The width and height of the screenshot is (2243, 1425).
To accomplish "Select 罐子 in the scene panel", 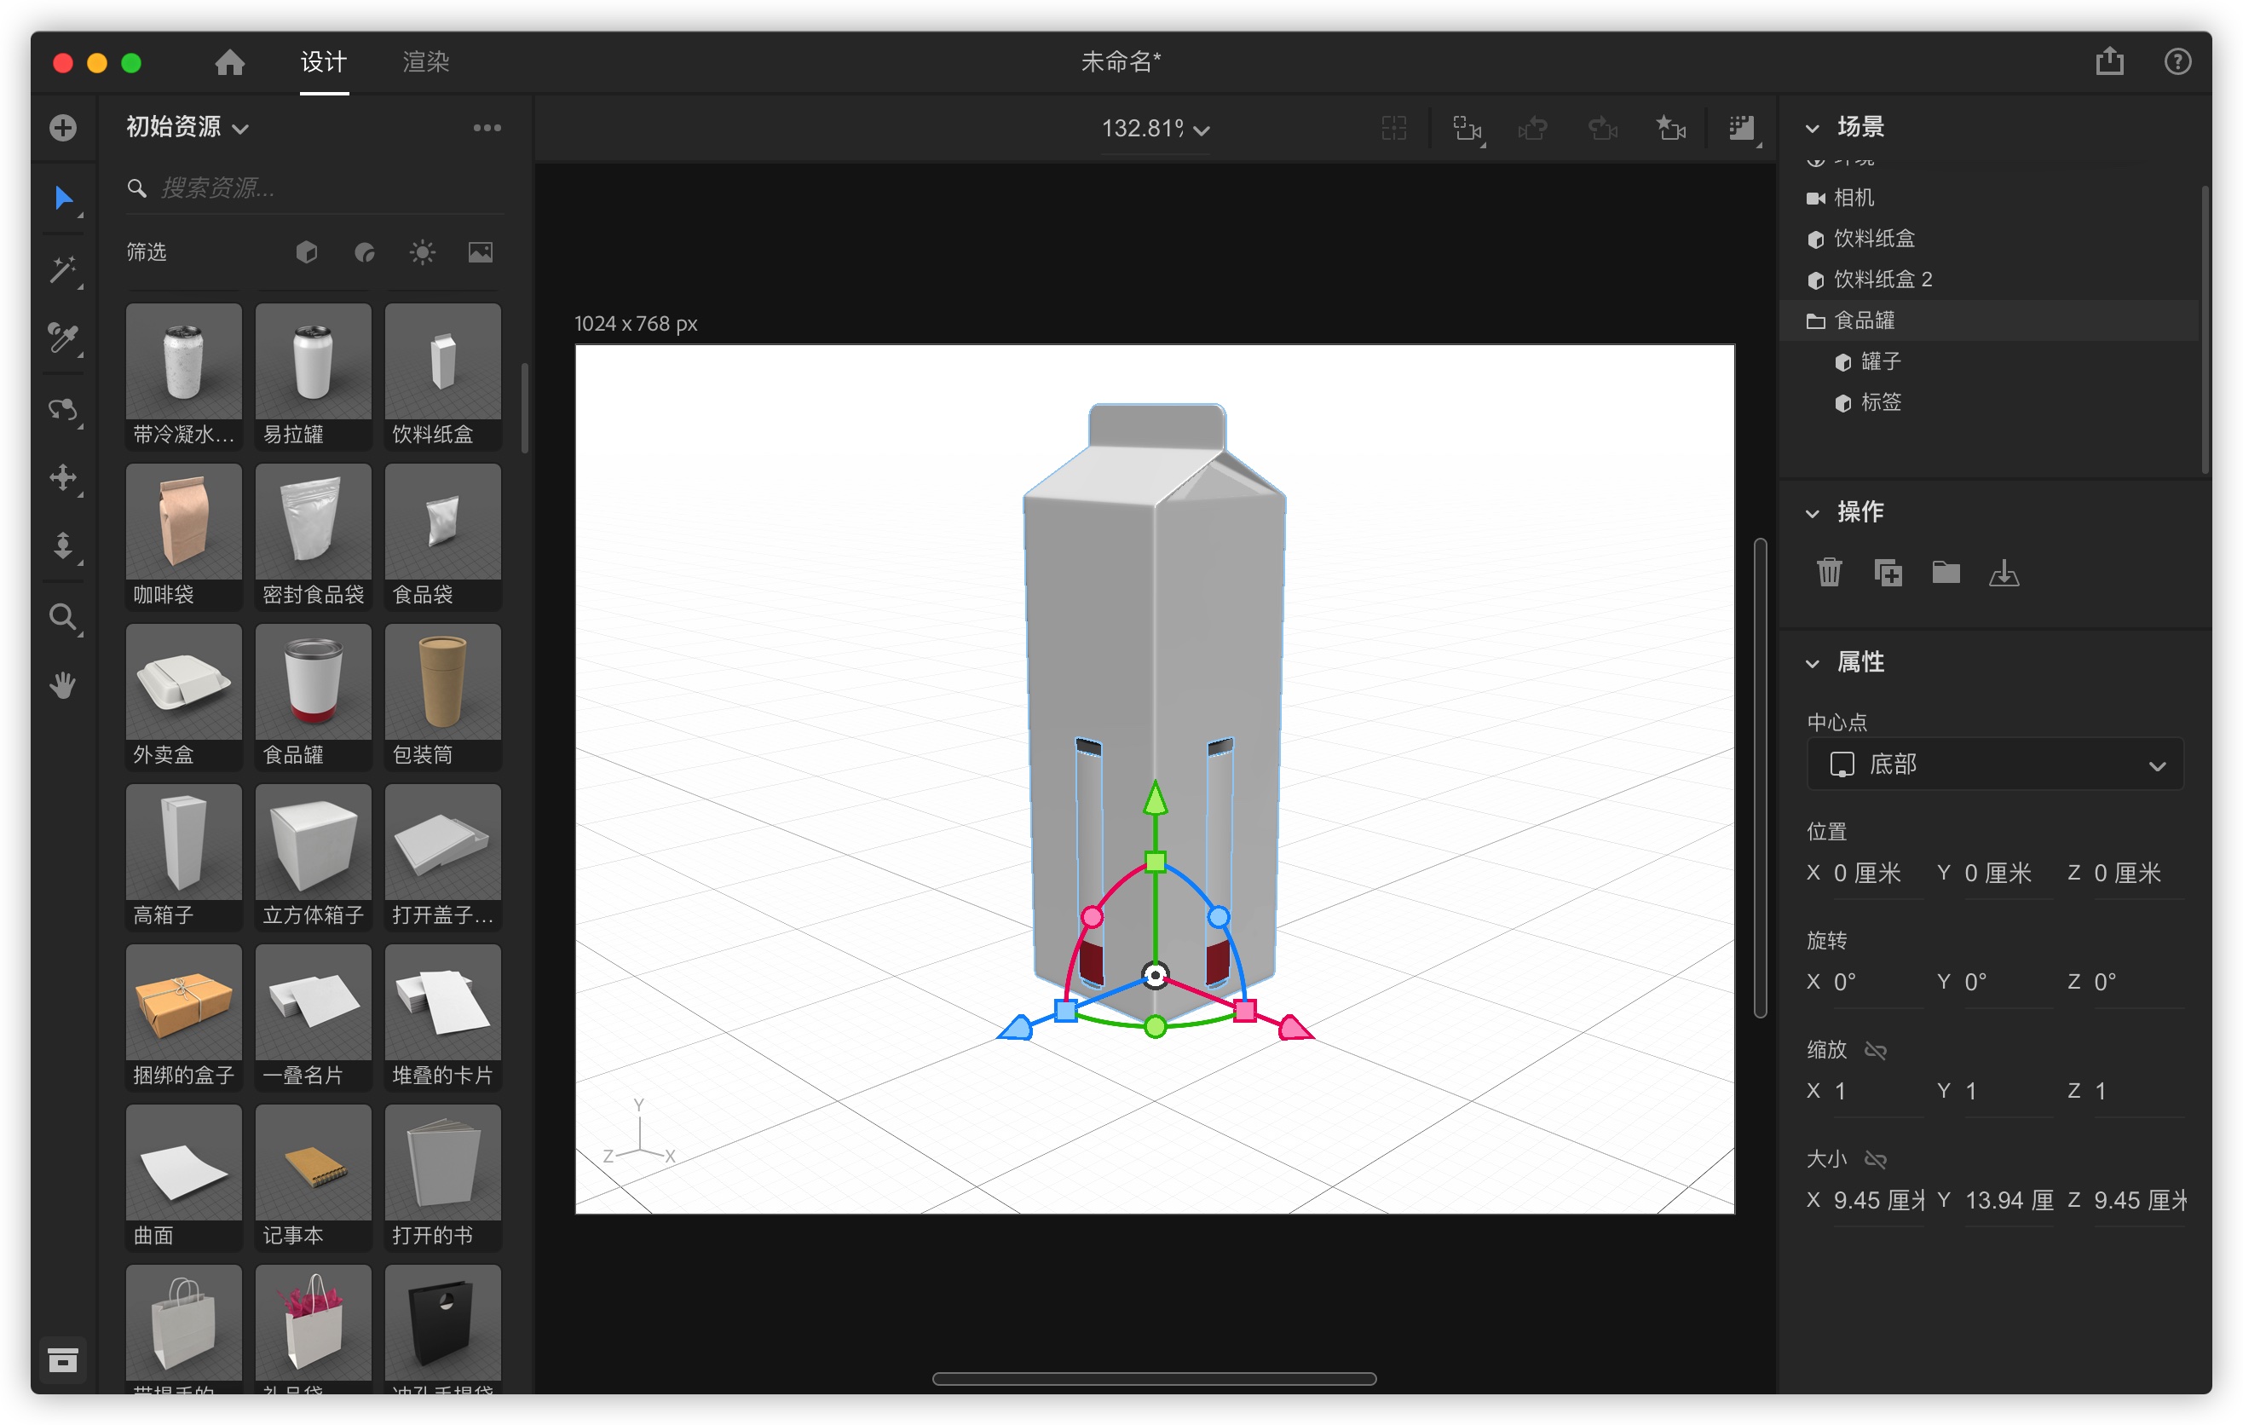I will pyautogui.click(x=1882, y=361).
